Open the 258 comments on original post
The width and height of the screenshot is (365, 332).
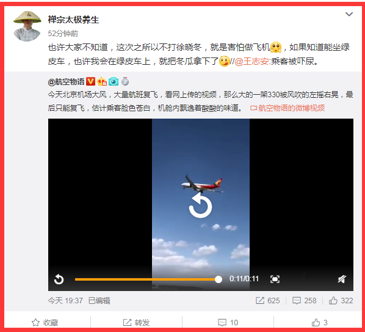click(304, 301)
